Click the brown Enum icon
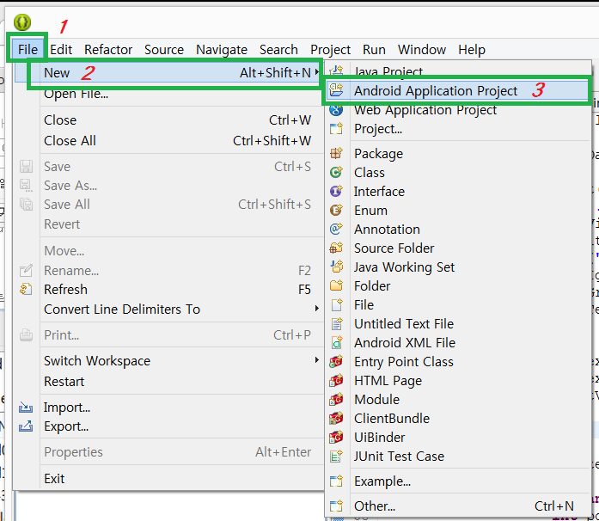This screenshot has height=521, width=599. pos(336,211)
